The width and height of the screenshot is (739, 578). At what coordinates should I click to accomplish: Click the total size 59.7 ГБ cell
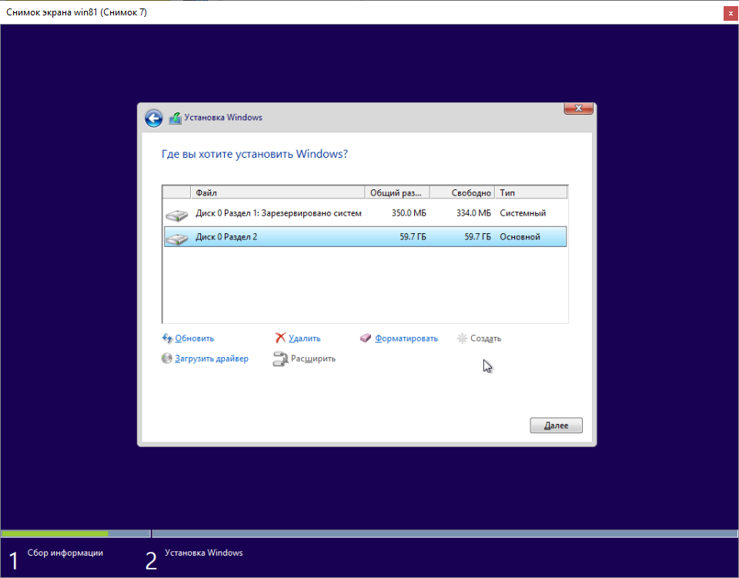(413, 237)
